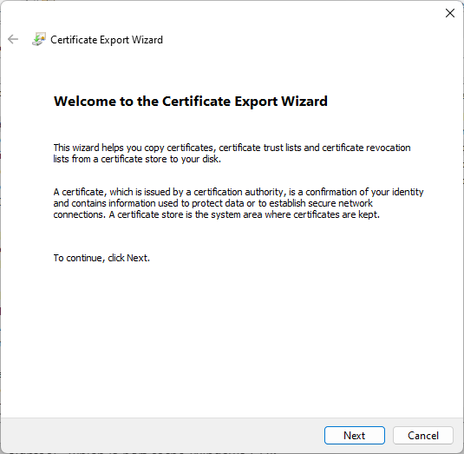Cancel the Certificate Export Wizard
The image size is (464, 454).
423,436
